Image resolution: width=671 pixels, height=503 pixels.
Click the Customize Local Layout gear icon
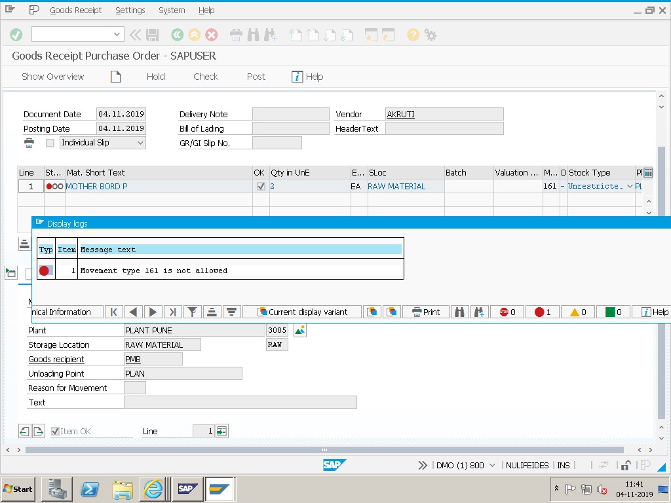430,35
